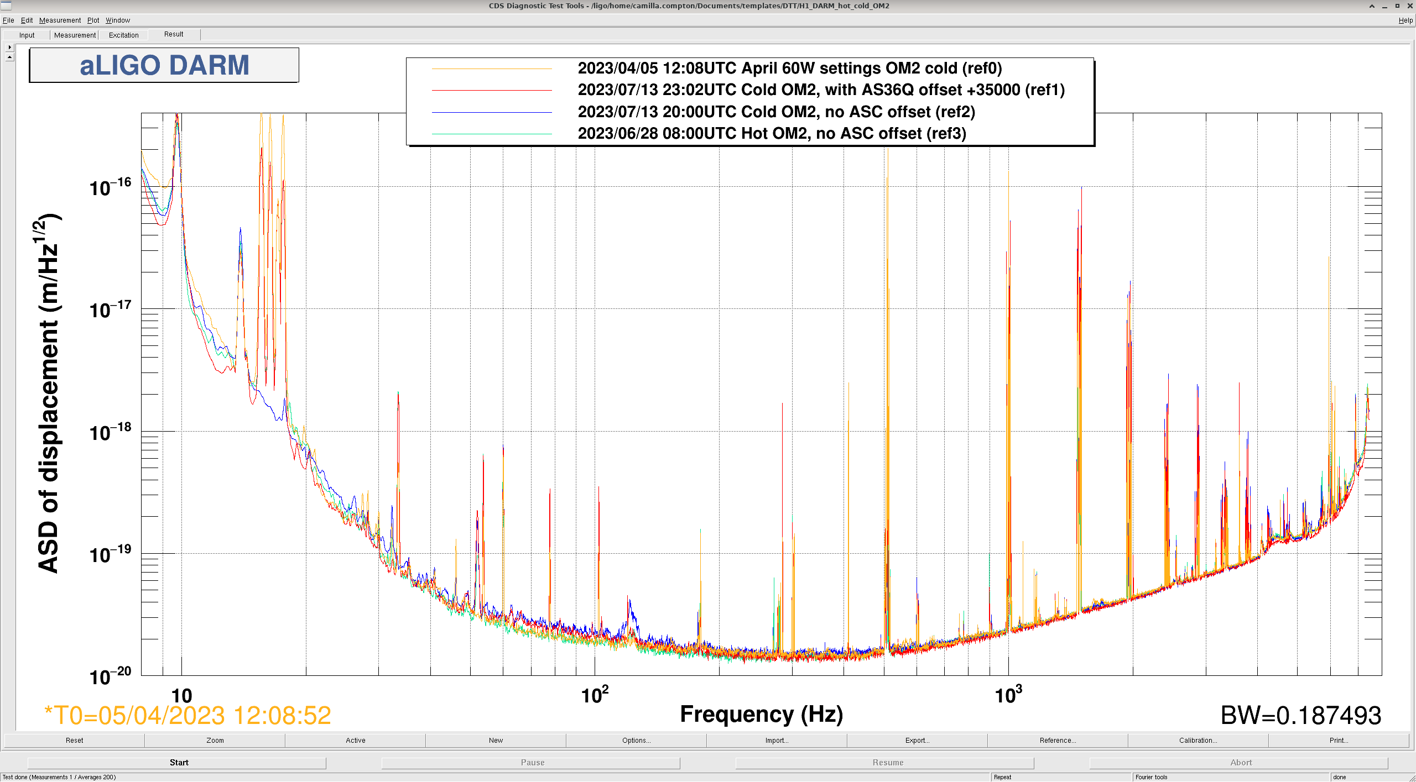Image resolution: width=1416 pixels, height=782 pixels.
Task: Click the window system menu icon
Action: 6,6
